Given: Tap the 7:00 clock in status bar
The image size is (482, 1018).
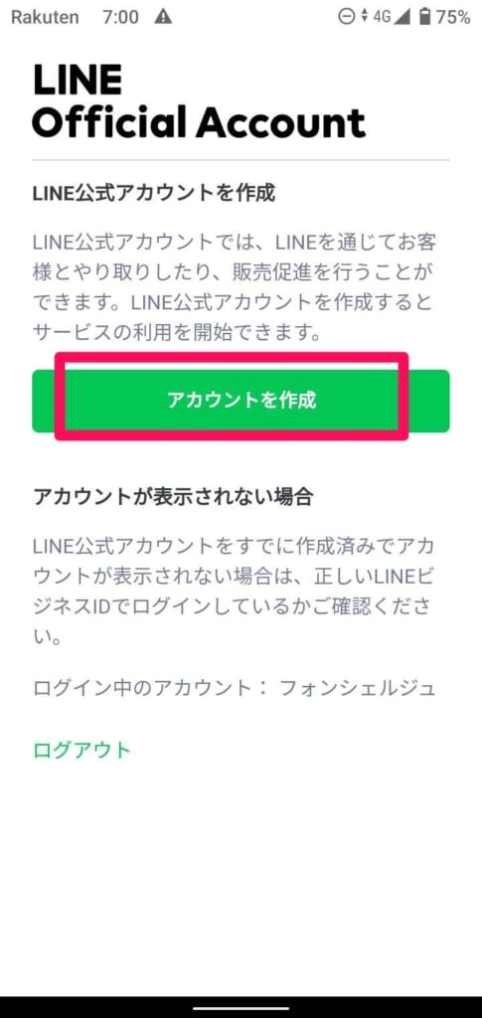Looking at the screenshot, I should (120, 17).
